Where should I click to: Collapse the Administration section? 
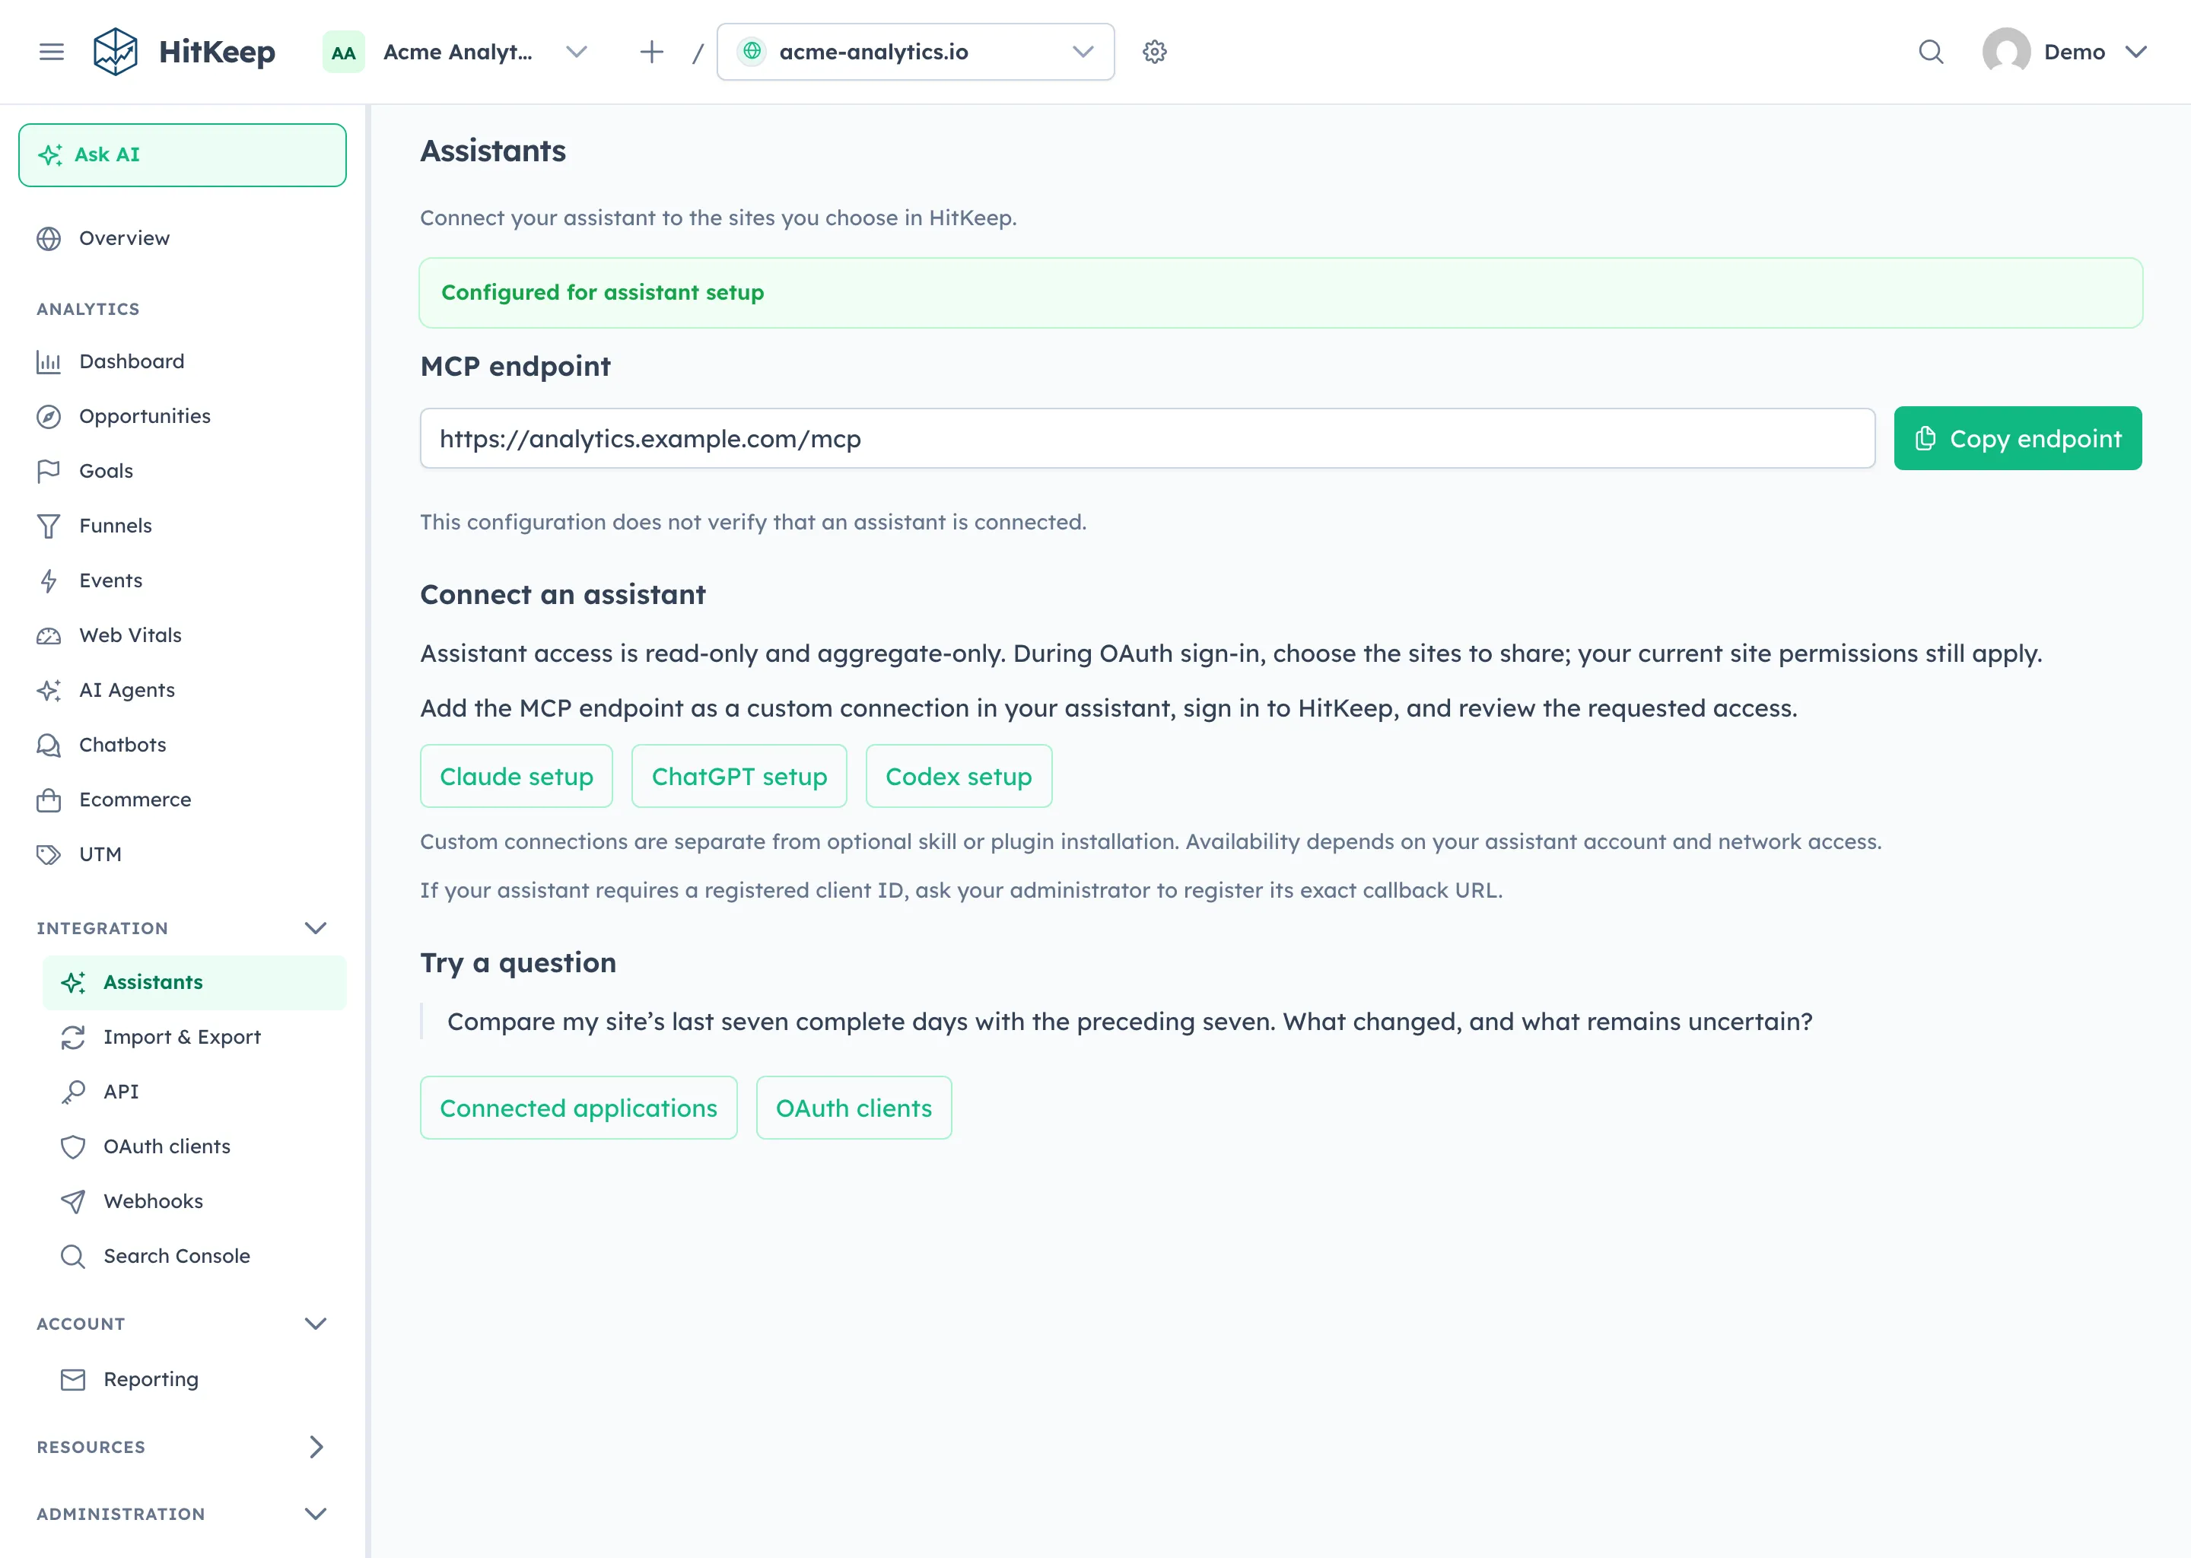(316, 1514)
